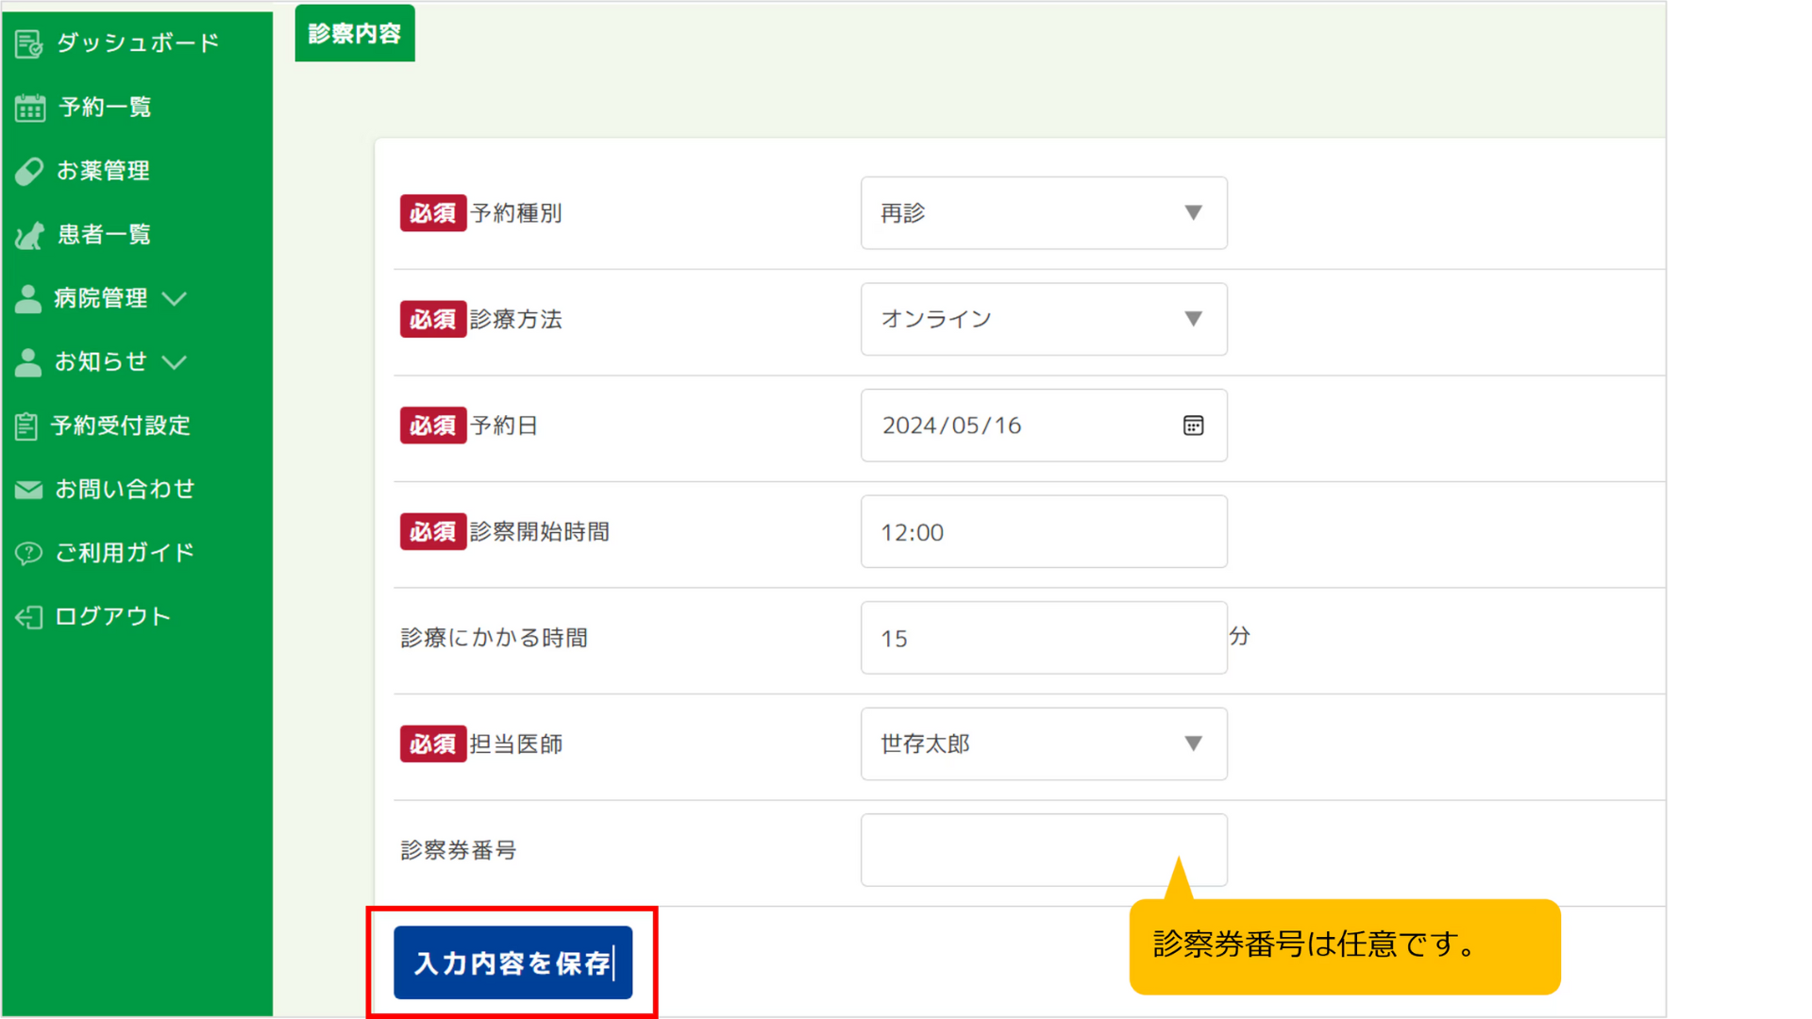Expand the 病院管理 chevron
The image size is (1812, 1019).
click(x=174, y=299)
